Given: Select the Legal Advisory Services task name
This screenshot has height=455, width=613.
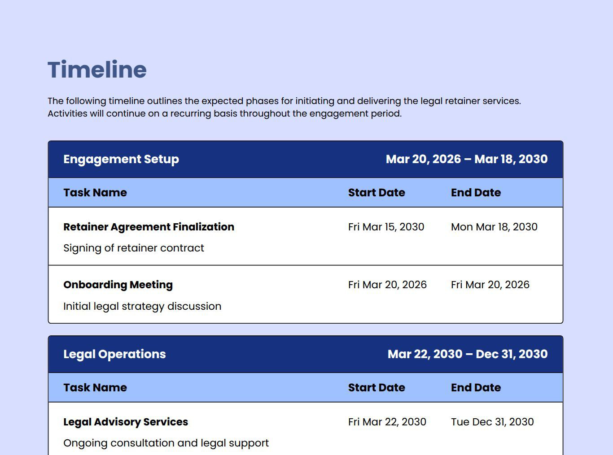Looking at the screenshot, I should 126,422.
